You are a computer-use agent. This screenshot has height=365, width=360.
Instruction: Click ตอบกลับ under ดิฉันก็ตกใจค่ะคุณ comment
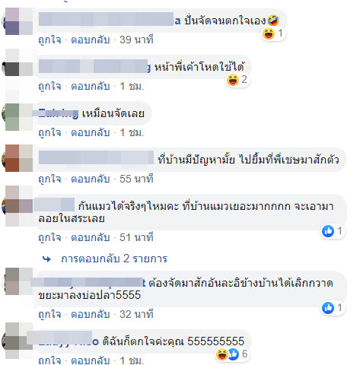pos(91,360)
